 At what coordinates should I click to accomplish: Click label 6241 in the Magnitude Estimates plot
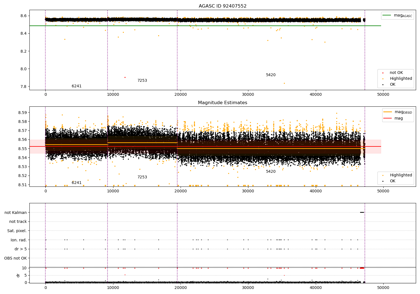(76, 183)
